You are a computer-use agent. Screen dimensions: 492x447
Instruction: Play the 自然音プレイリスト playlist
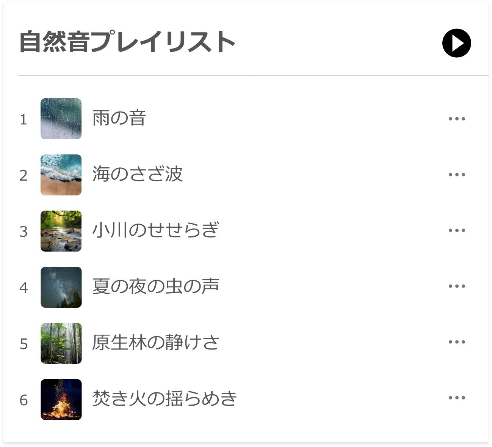click(456, 43)
